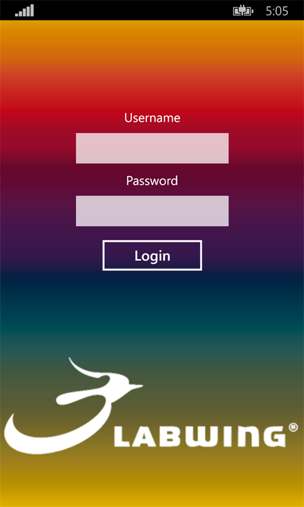Image resolution: width=304 pixels, height=507 pixels.
Task: Tap the battery charging icon
Action: (243, 11)
